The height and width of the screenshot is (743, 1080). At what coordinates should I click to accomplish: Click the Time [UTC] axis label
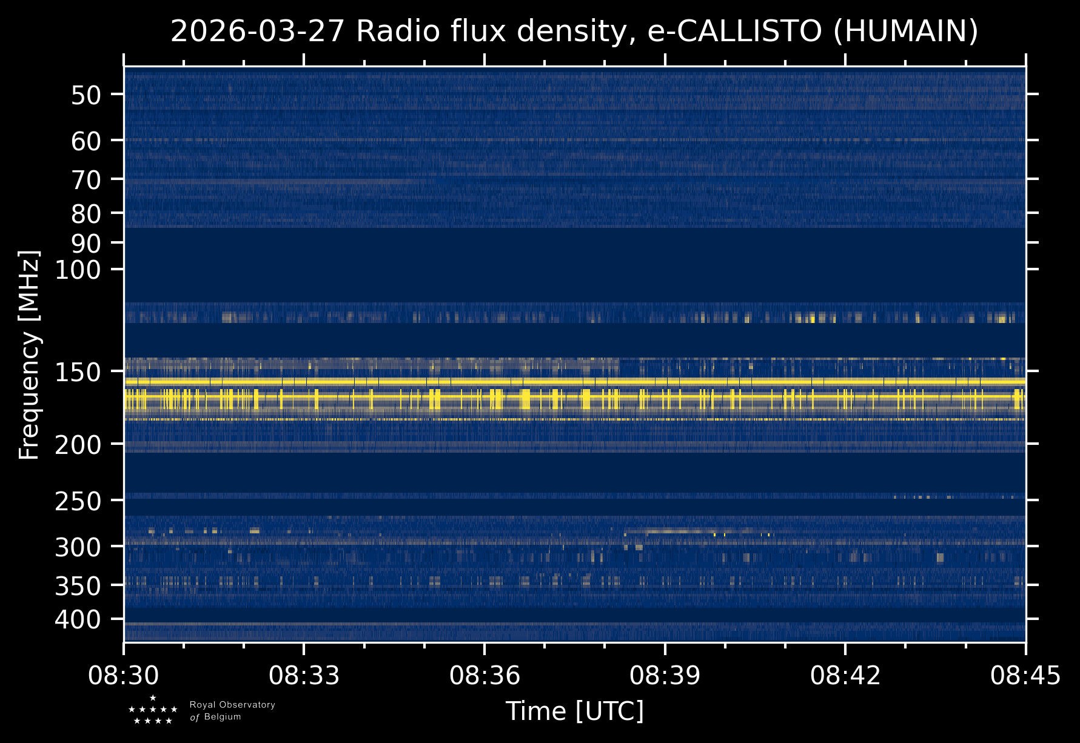click(x=575, y=711)
